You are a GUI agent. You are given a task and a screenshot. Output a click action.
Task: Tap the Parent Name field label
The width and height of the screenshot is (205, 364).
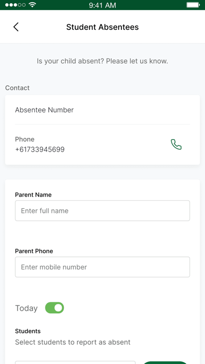(33, 195)
